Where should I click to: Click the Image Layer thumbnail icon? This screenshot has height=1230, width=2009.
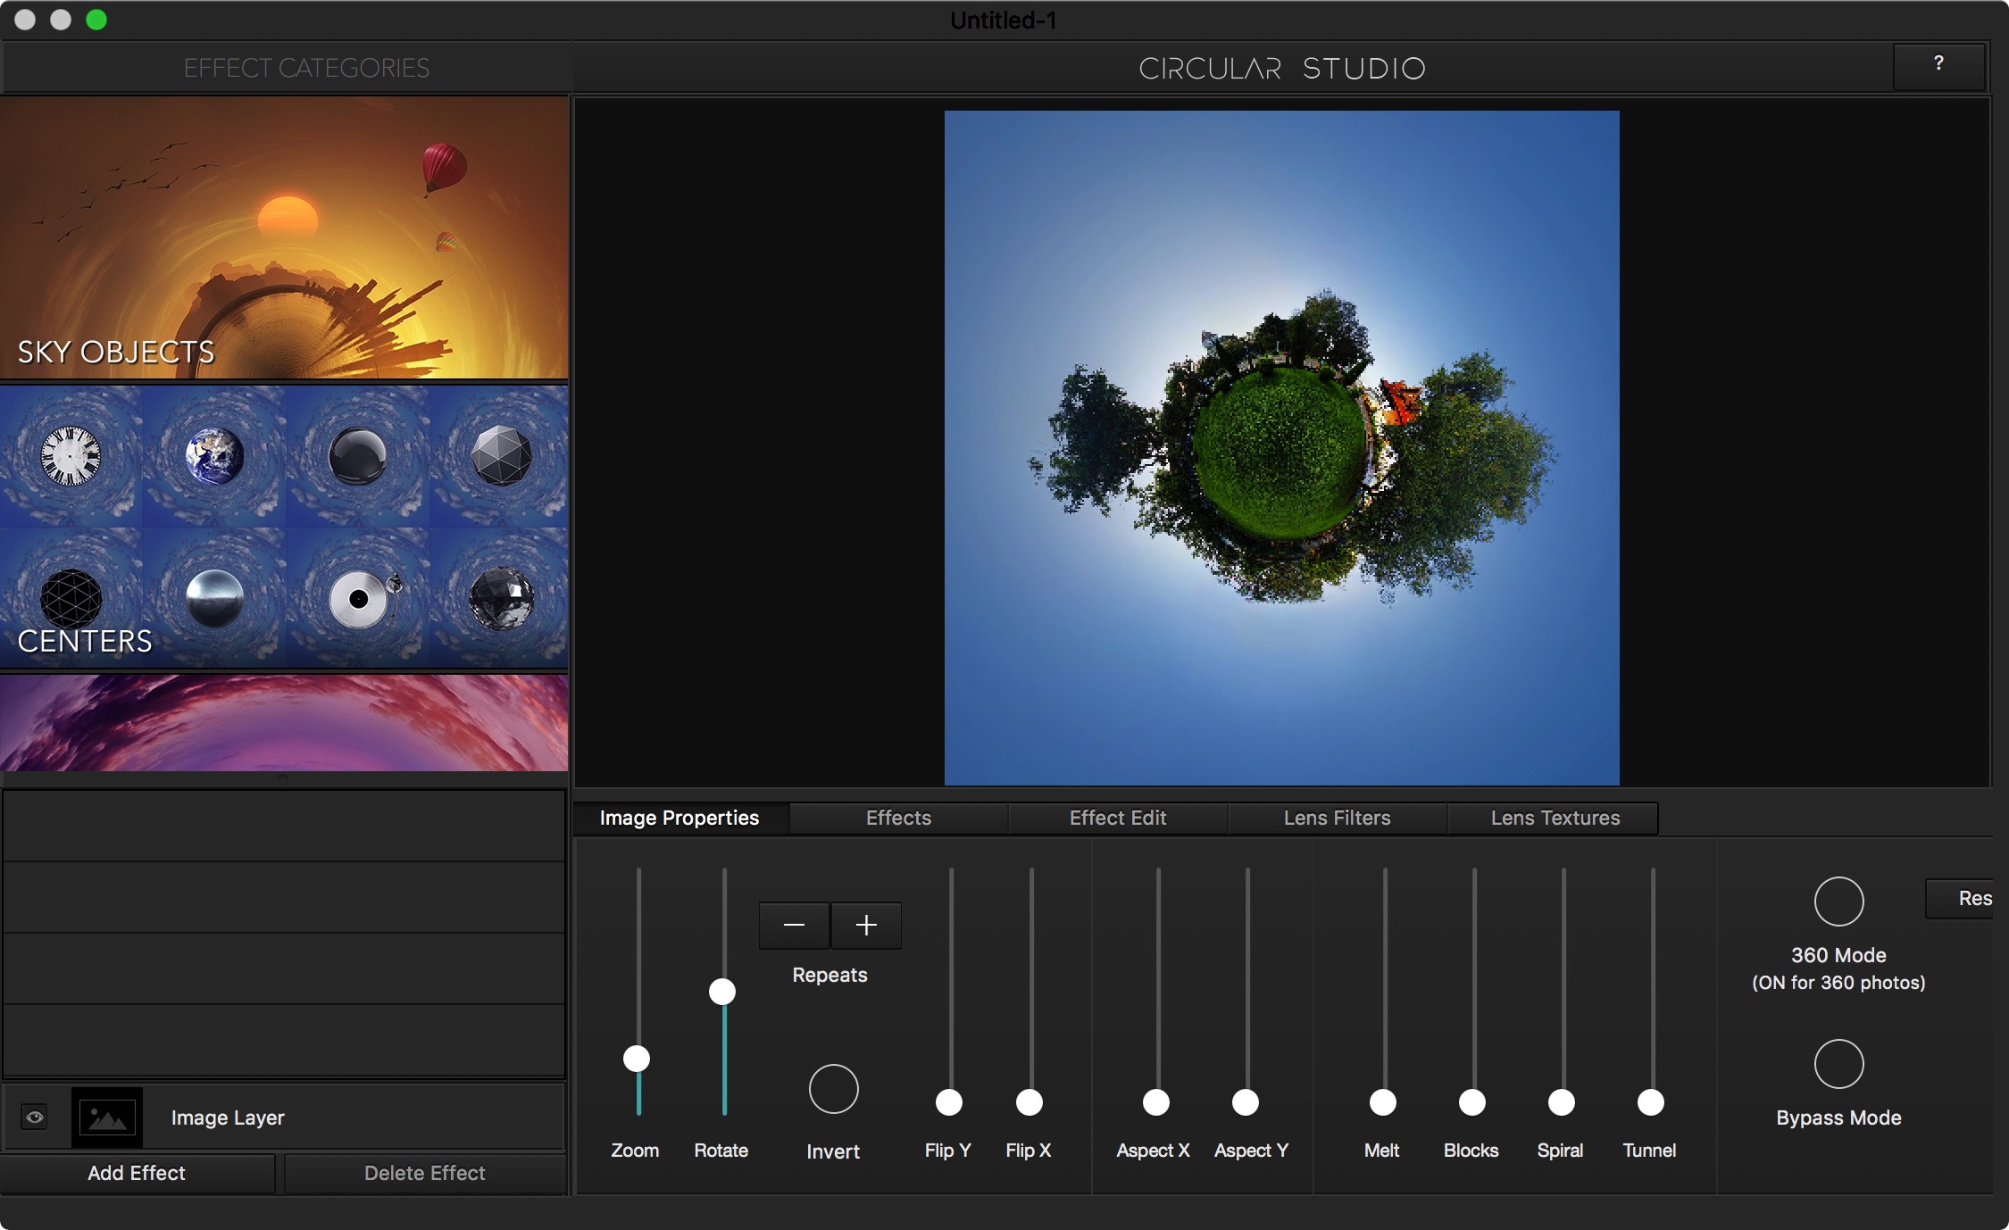[107, 1116]
